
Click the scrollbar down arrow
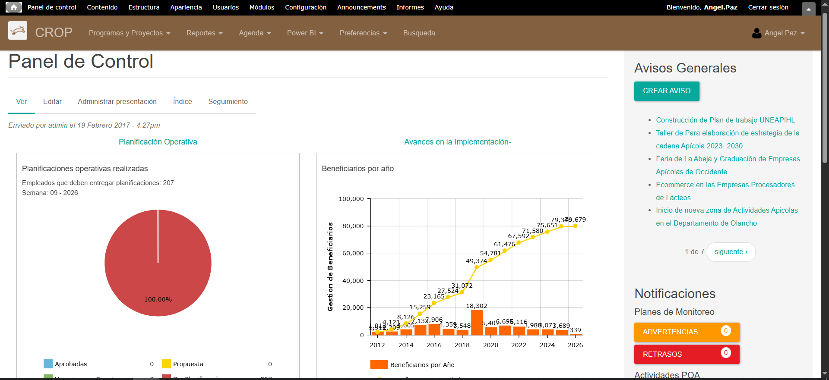point(825,374)
